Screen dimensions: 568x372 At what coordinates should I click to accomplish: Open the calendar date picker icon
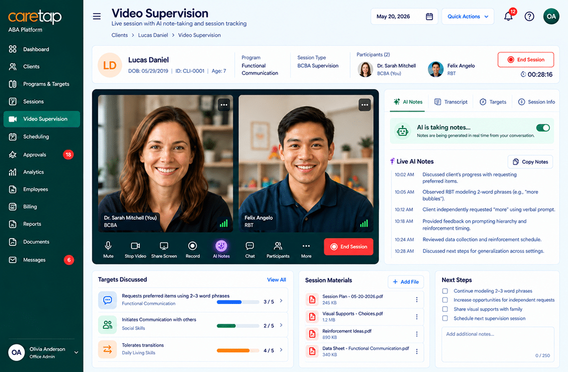429,16
